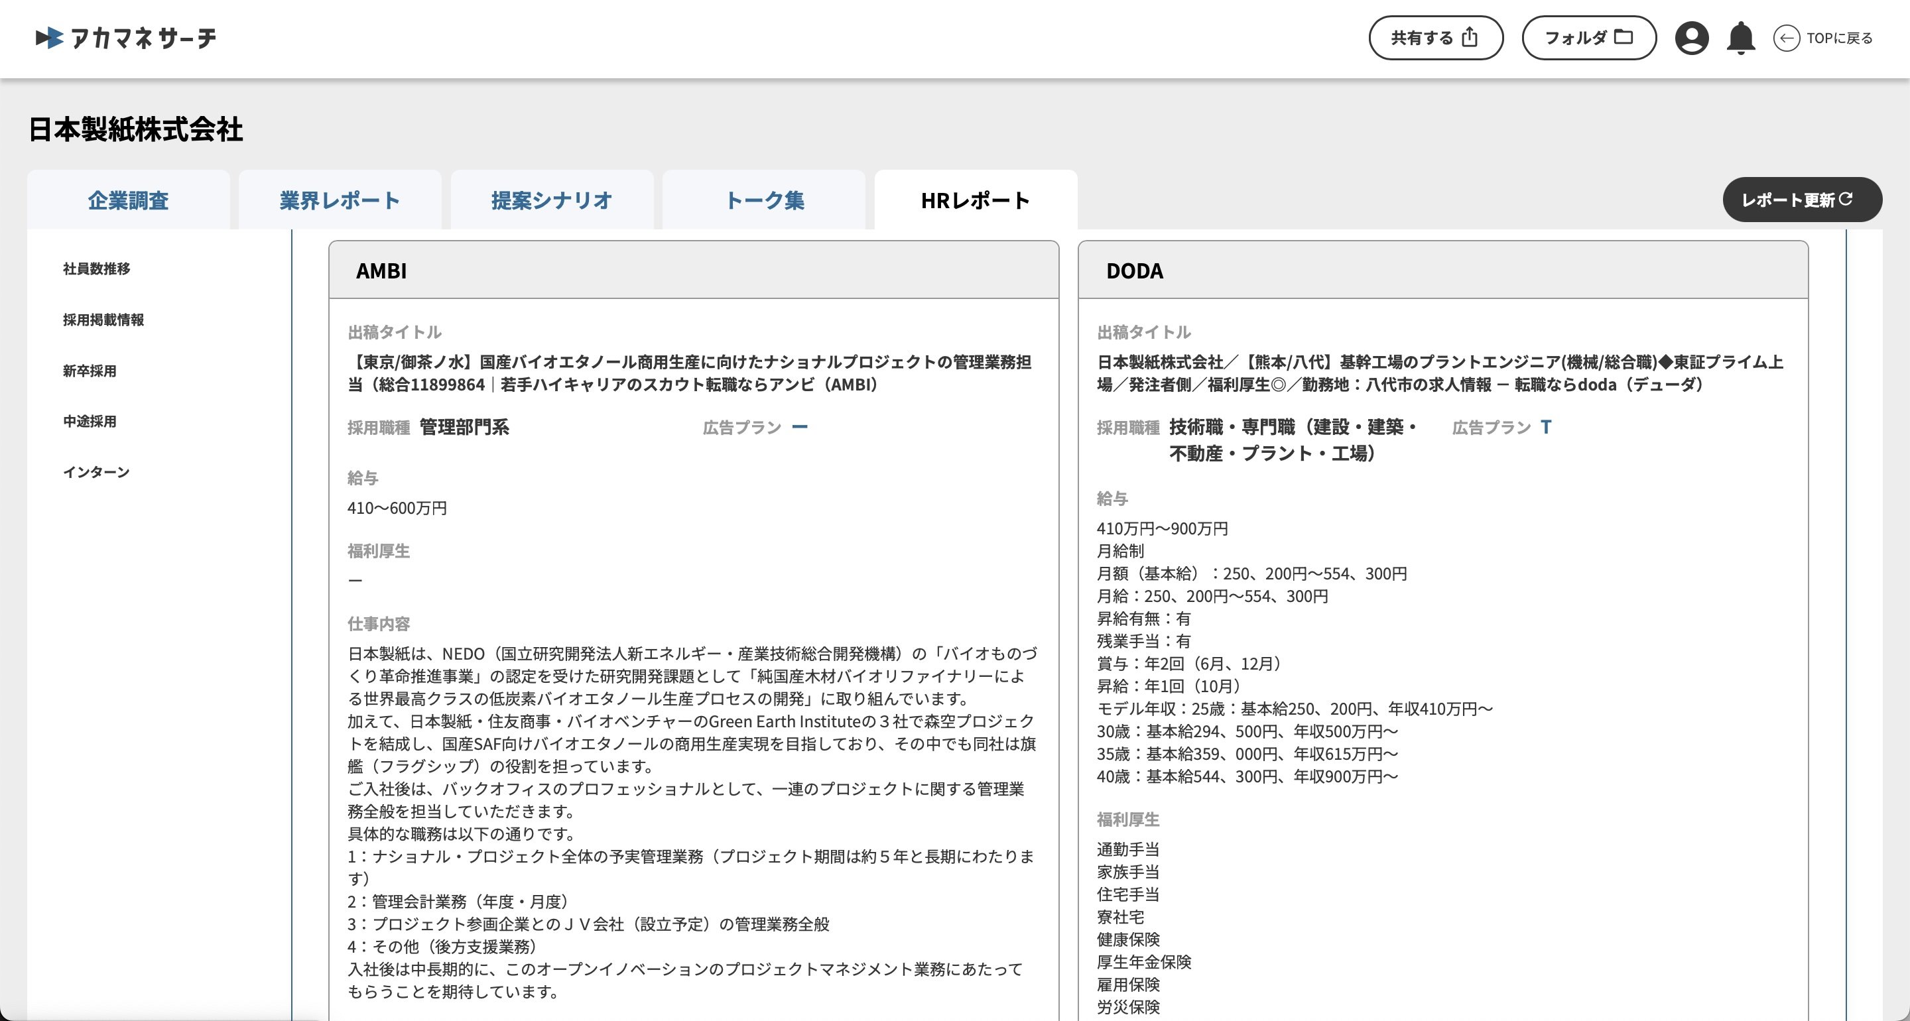The image size is (1910, 1021).
Task: Click the 住宅手当 benefit line
Action: 1127,894
